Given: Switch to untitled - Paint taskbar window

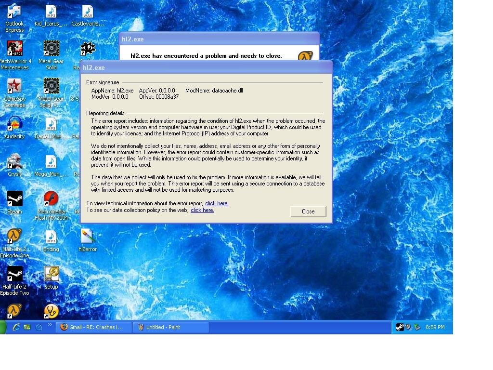Looking at the screenshot, I should 171,327.
